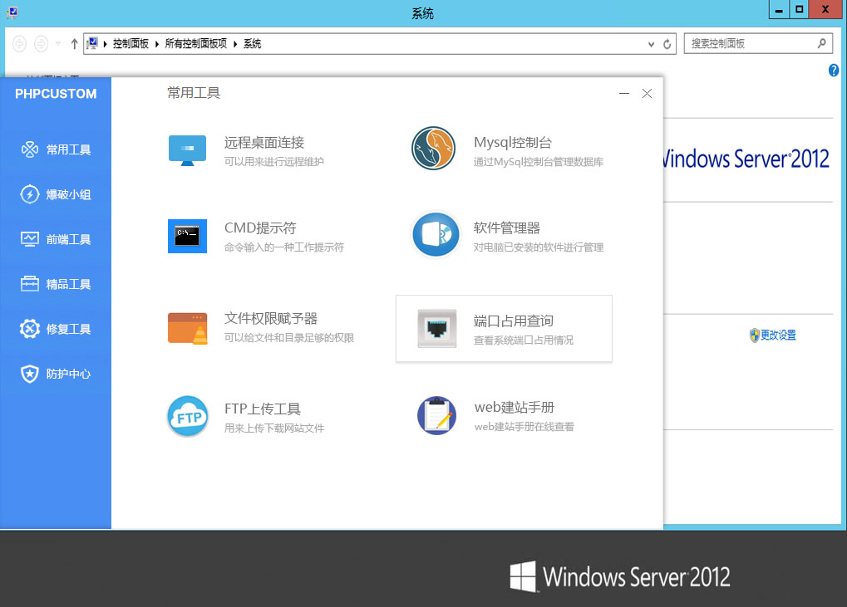Click the CMD提示符 title text

click(x=260, y=228)
